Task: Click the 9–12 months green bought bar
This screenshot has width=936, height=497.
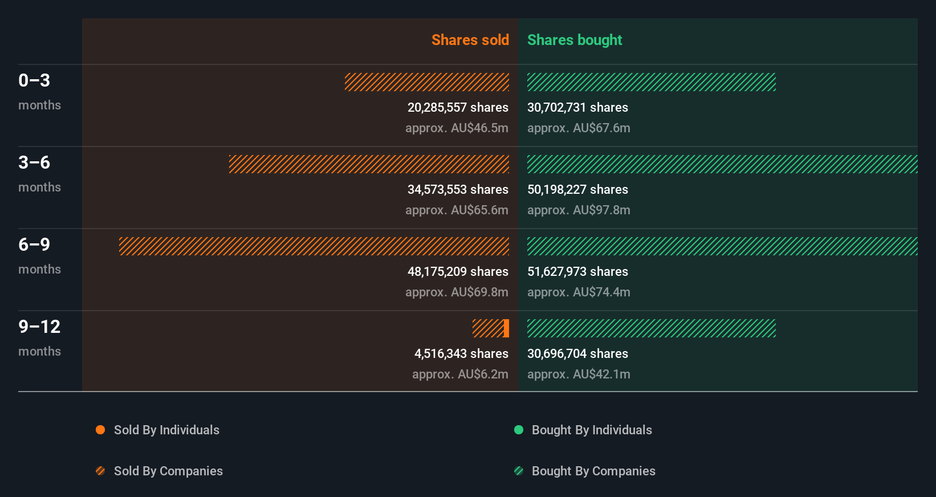Action: (652, 328)
